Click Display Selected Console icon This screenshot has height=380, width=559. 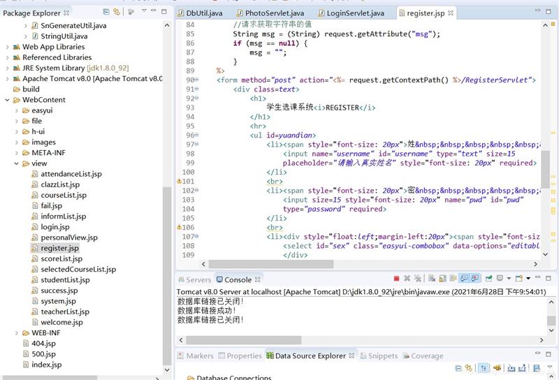(500, 279)
